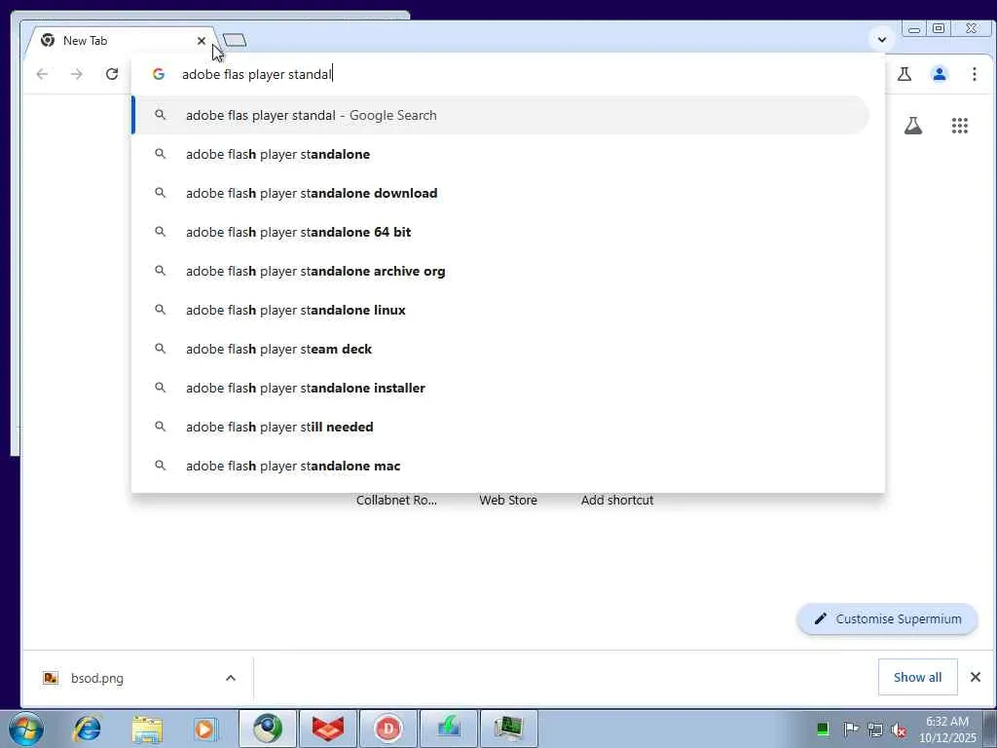Open the red fox-like app in taskbar
The width and height of the screenshot is (997, 748).
point(328,729)
